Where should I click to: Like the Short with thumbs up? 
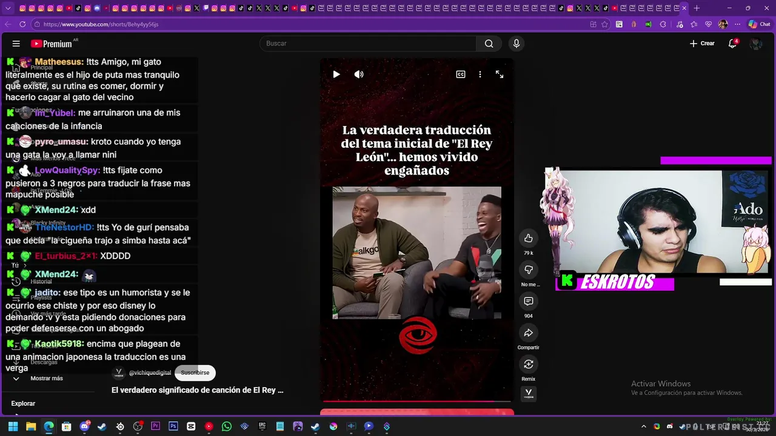coord(528,238)
